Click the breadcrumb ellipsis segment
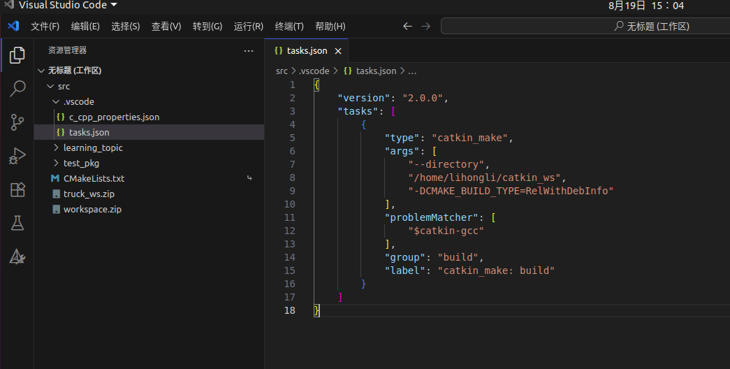This screenshot has width=730, height=369. tap(412, 71)
